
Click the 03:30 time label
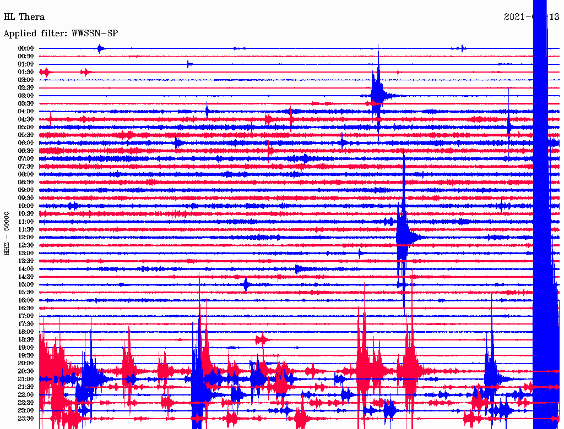[26, 104]
